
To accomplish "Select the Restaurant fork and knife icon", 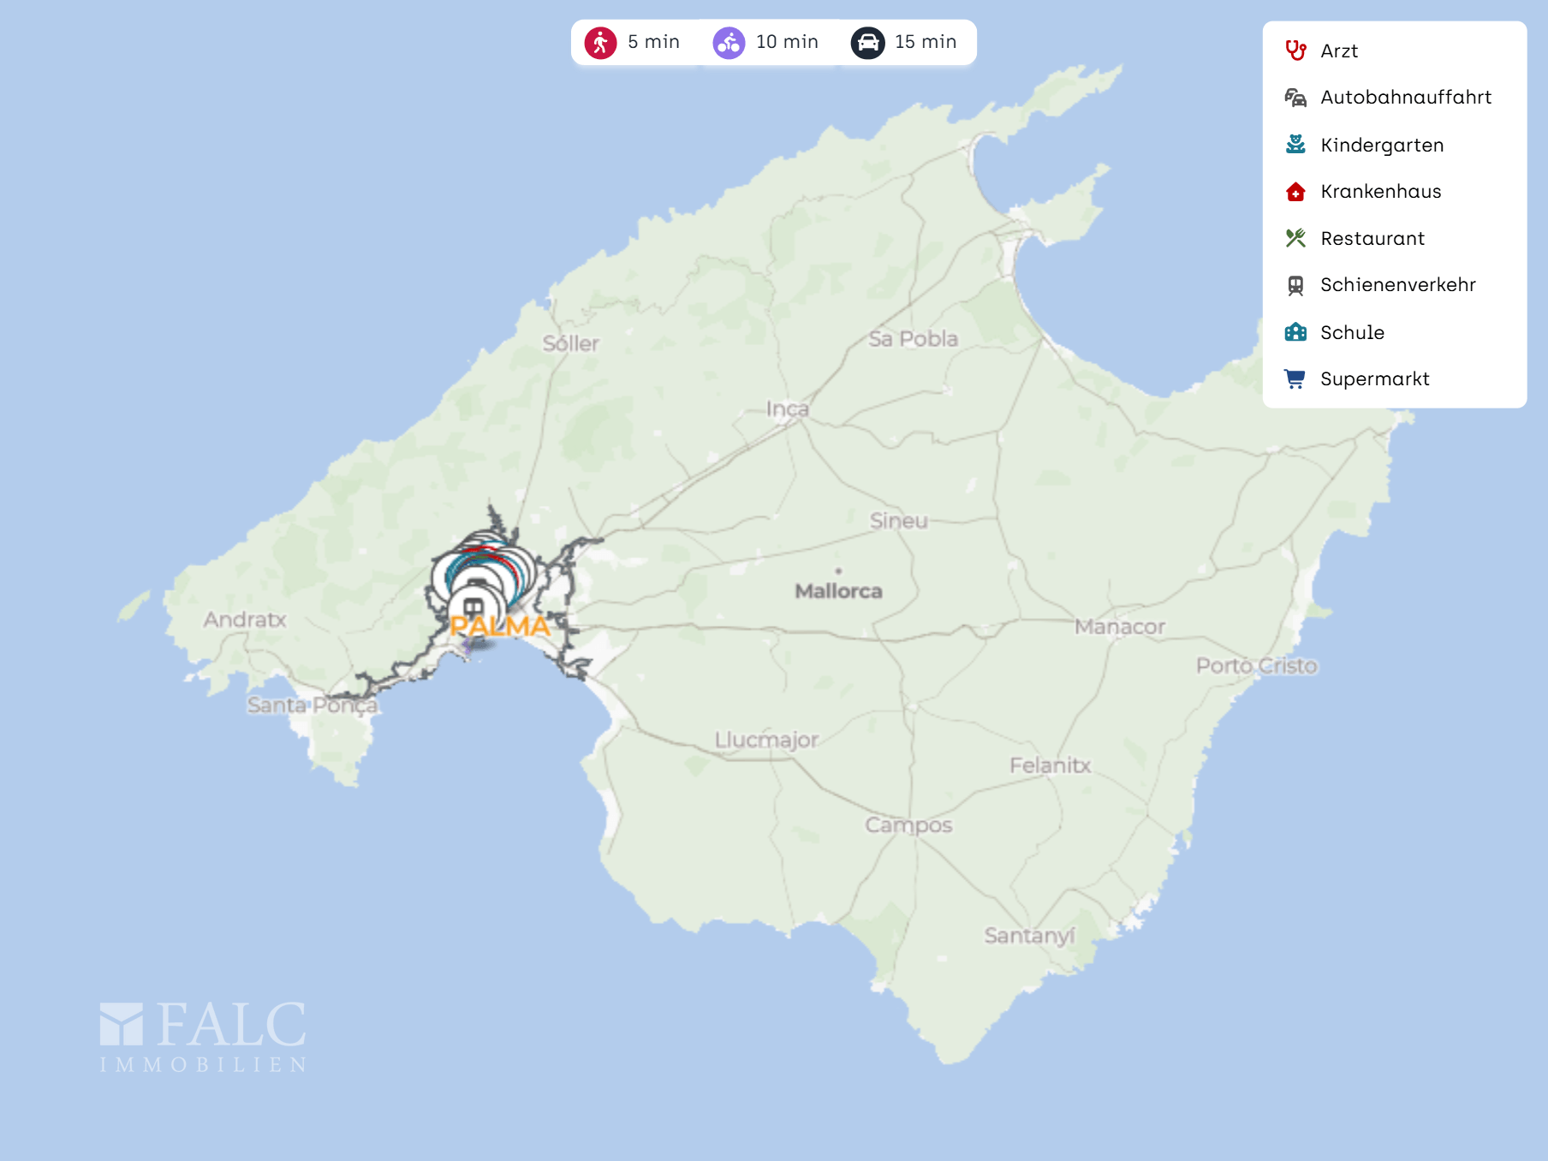I will point(1295,238).
